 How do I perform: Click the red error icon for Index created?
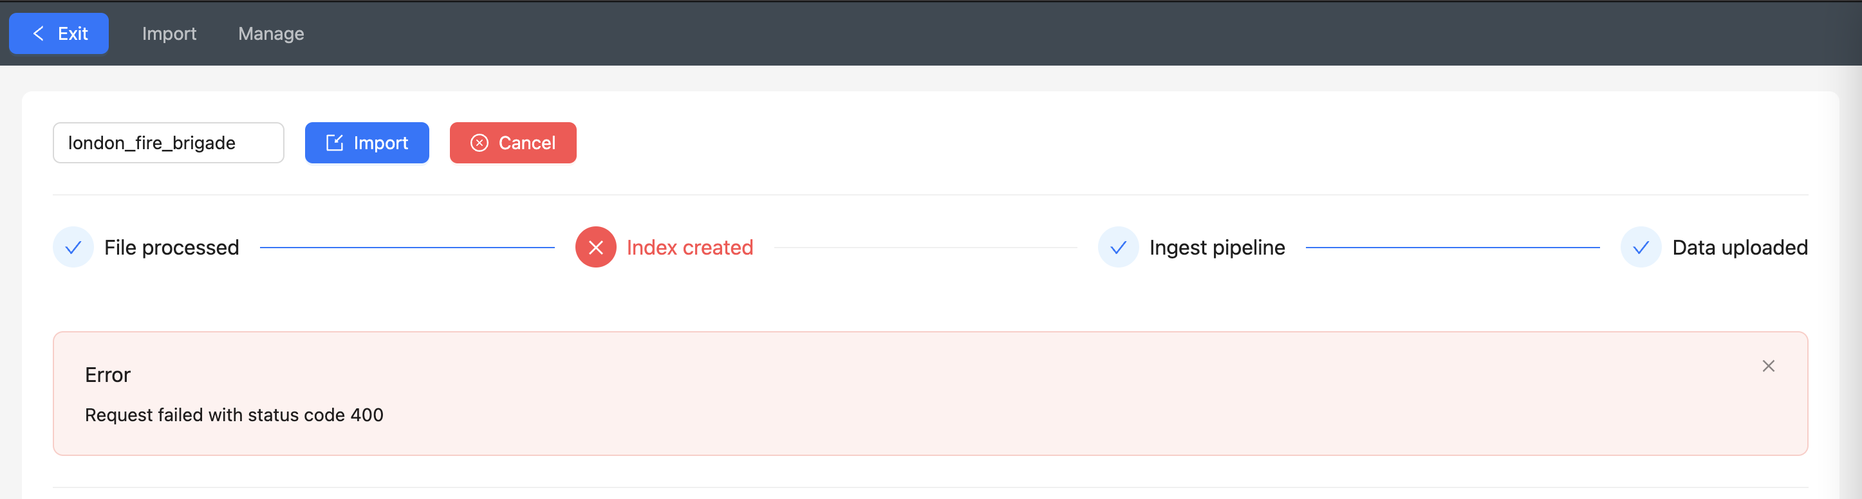click(595, 248)
